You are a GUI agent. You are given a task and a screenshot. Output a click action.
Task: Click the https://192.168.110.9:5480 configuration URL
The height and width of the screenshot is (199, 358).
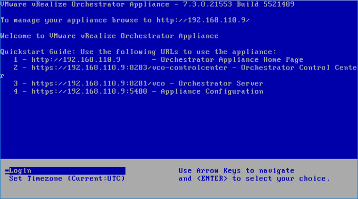89,92
